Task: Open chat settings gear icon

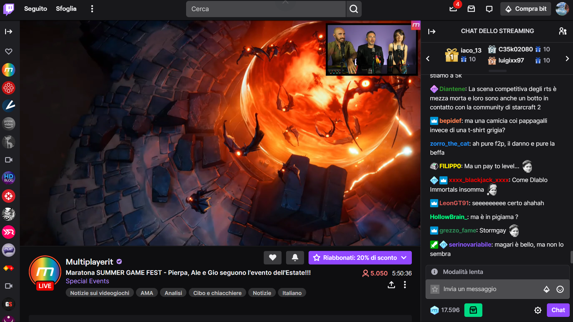Action: 538,310
